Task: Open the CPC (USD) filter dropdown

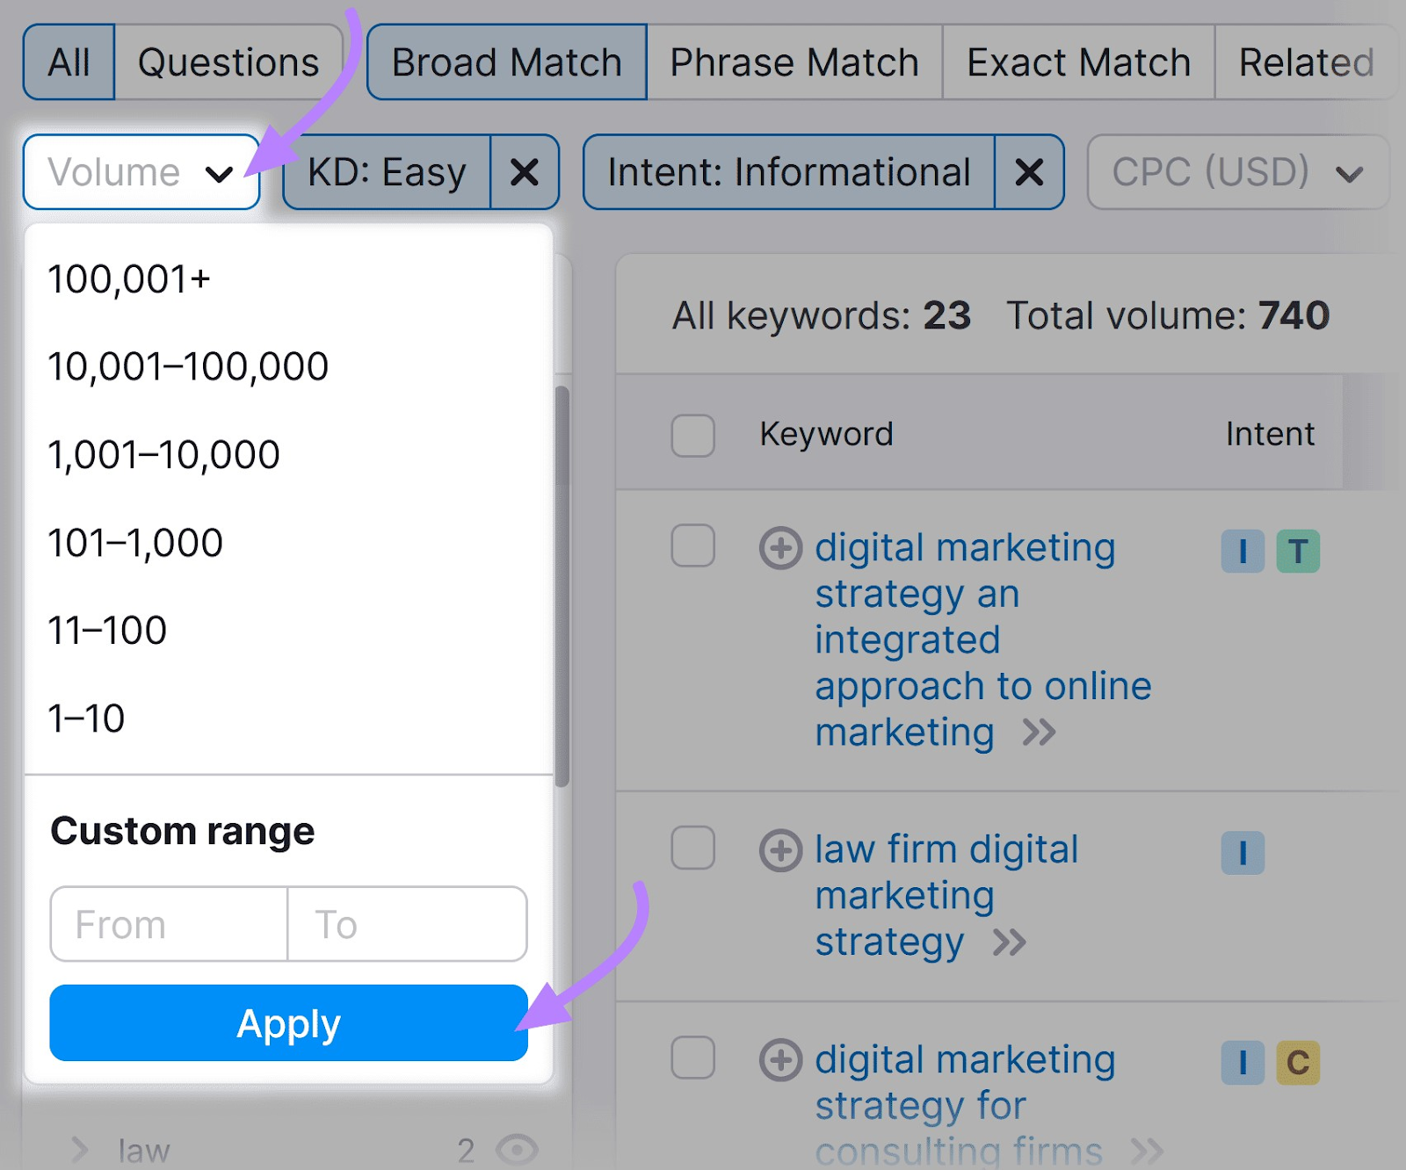Action: 1237,172
